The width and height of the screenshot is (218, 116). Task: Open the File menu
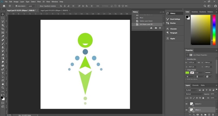(6, 2)
